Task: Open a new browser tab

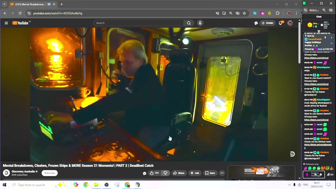Action: tap(61, 4)
